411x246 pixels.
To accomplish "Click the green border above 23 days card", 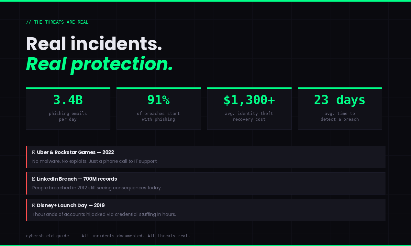I will point(340,88).
